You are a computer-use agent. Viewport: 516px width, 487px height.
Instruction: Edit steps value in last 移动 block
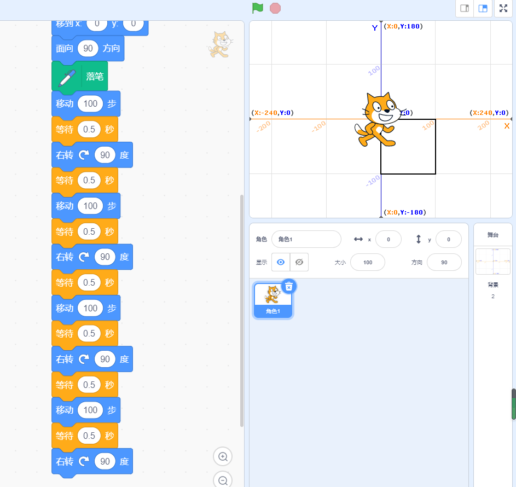(90, 410)
